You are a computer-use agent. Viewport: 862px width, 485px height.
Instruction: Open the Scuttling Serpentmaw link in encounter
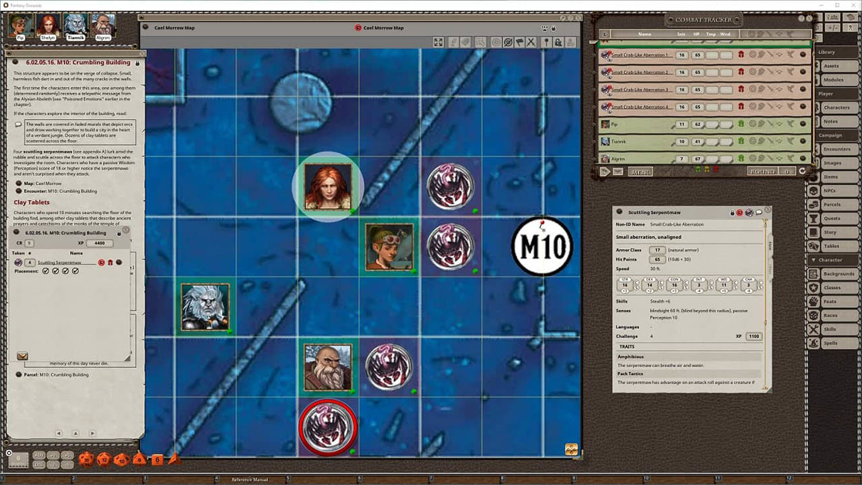pos(59,263)
